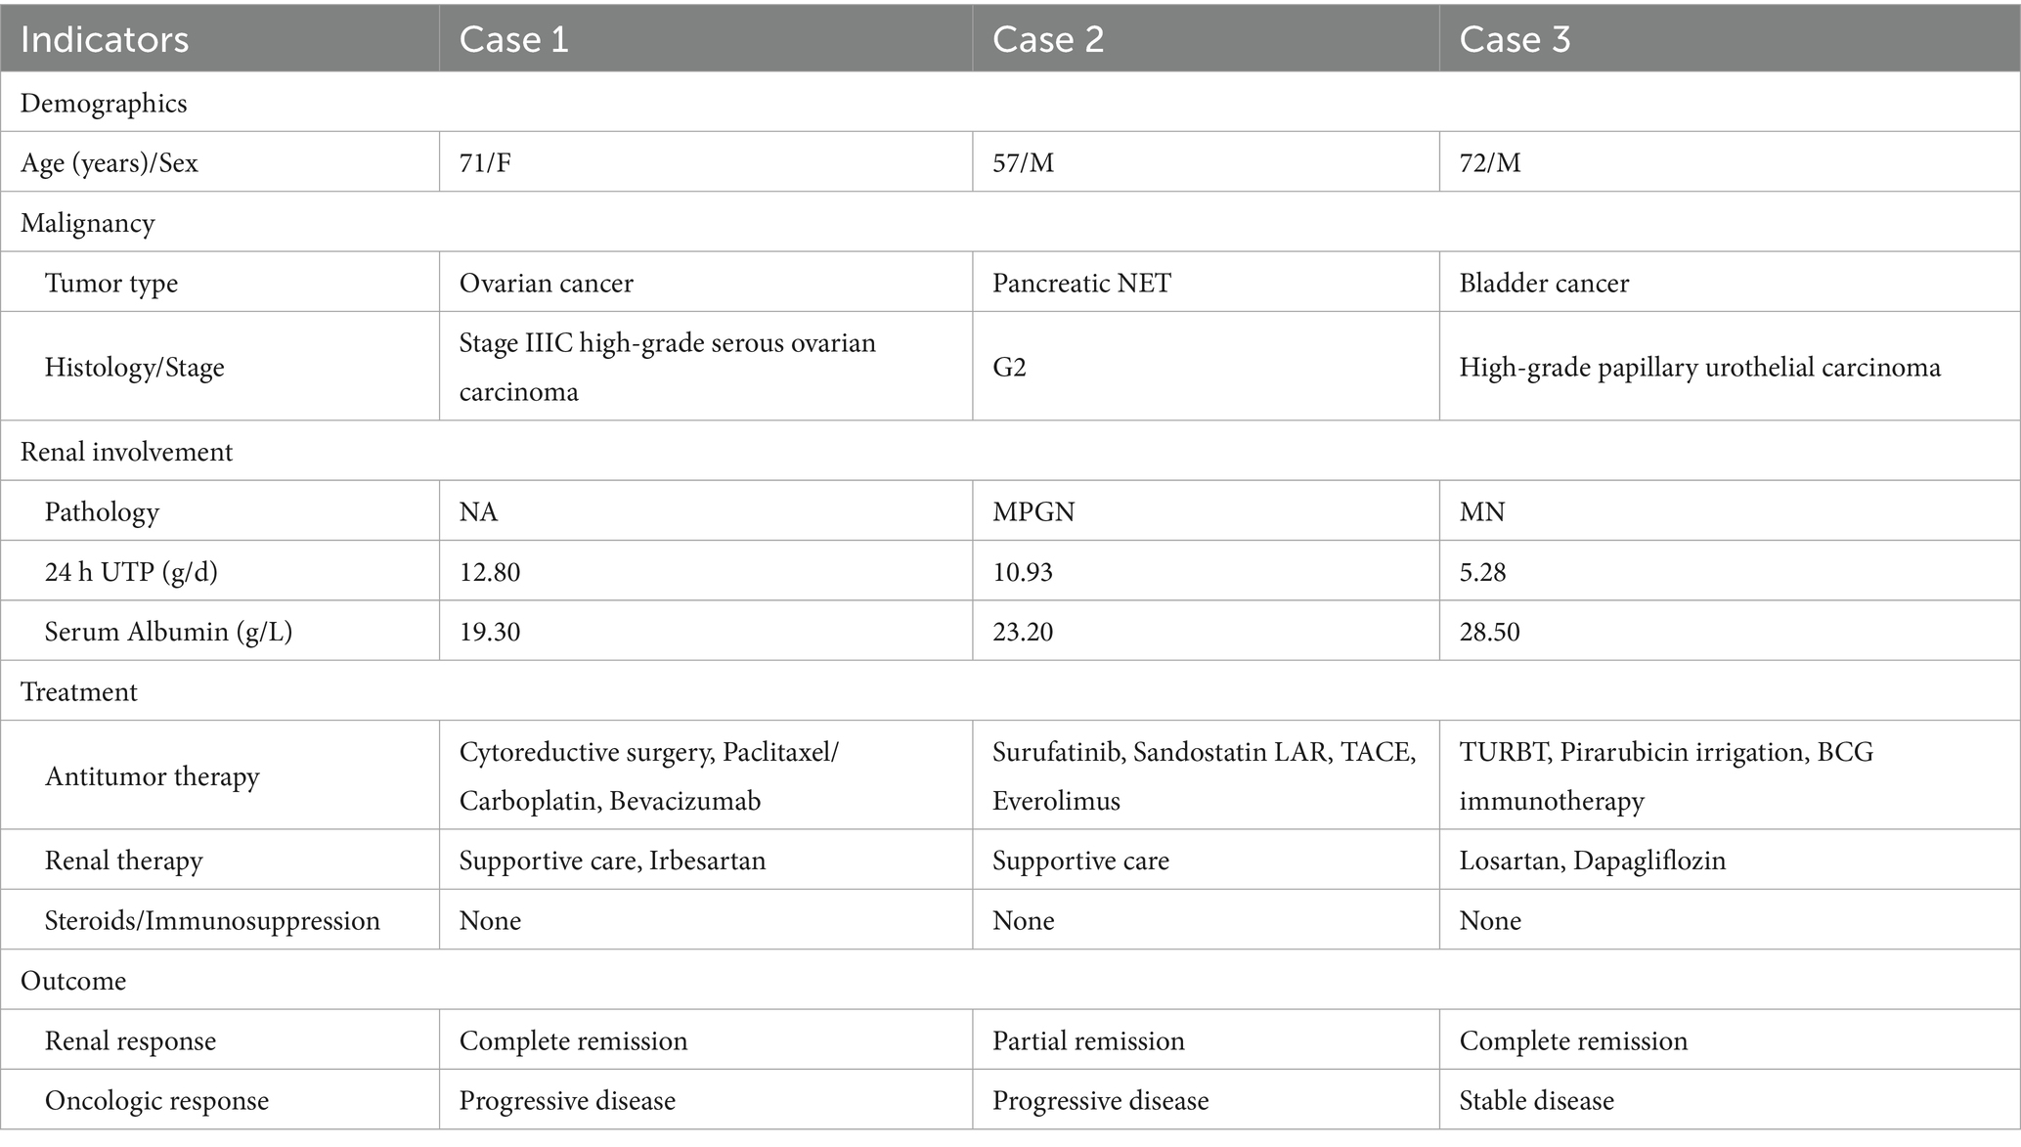This screenshot has height=1147, width=2021.
Task: Click the Pancreatic NET tumor type cell
Action: (1081, 283)
